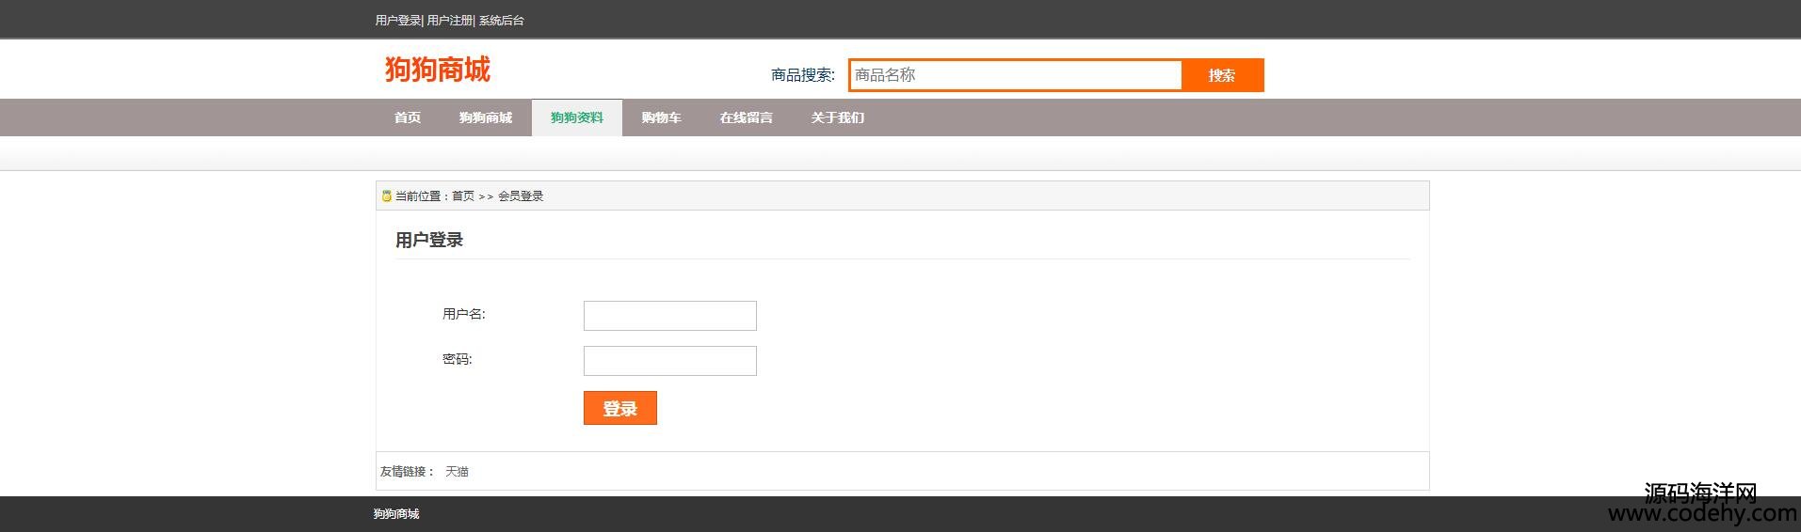Image resolution: width=1801 pixels, height=532 pixels.
Task: Click the 用户登录 heading
Action: pyautogui.click(x=429, y=240)
